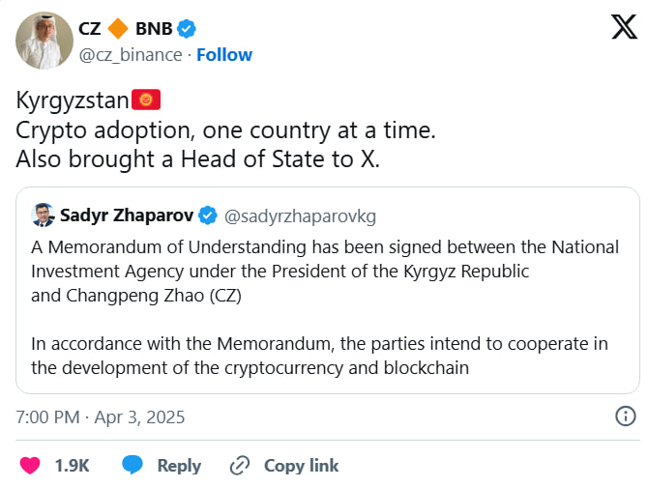Click the reply speech bubble icon
The height and width of the screenshot is (488, 648).
(x=133, y=466)
